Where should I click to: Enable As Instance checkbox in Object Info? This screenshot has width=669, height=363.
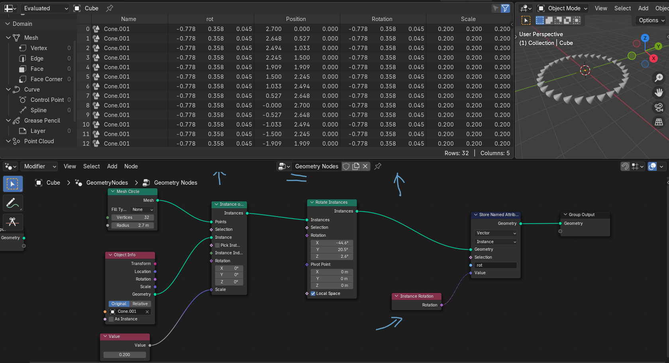pos(112,319)
